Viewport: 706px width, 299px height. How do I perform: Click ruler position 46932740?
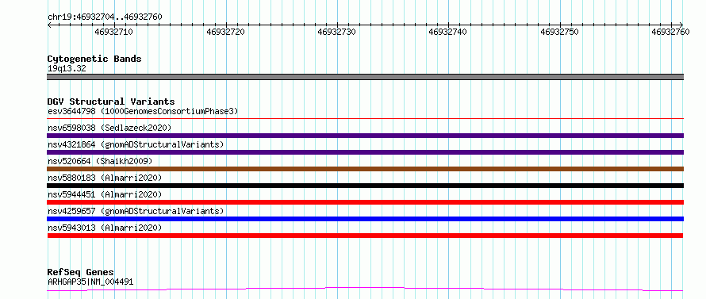click(x=448, y=32)
